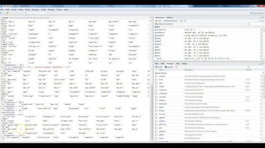Click the Update packages button

point(169,67)
